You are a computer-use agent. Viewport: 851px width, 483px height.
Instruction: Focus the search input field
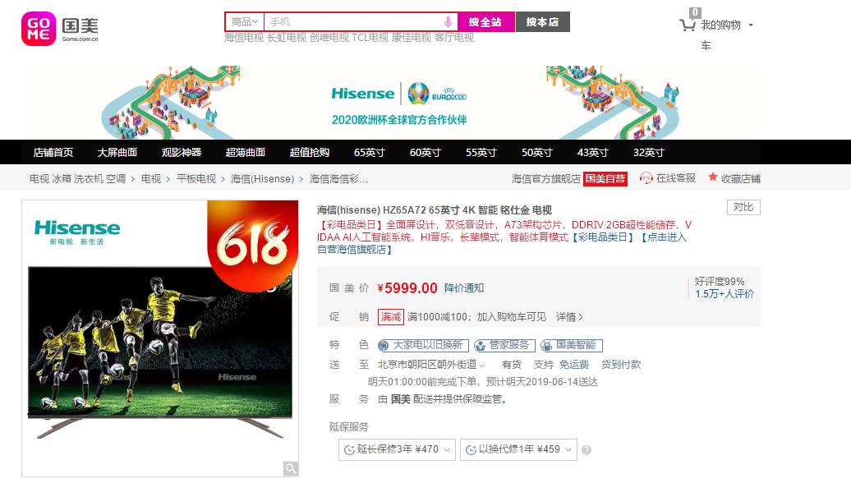pos(361,22)
